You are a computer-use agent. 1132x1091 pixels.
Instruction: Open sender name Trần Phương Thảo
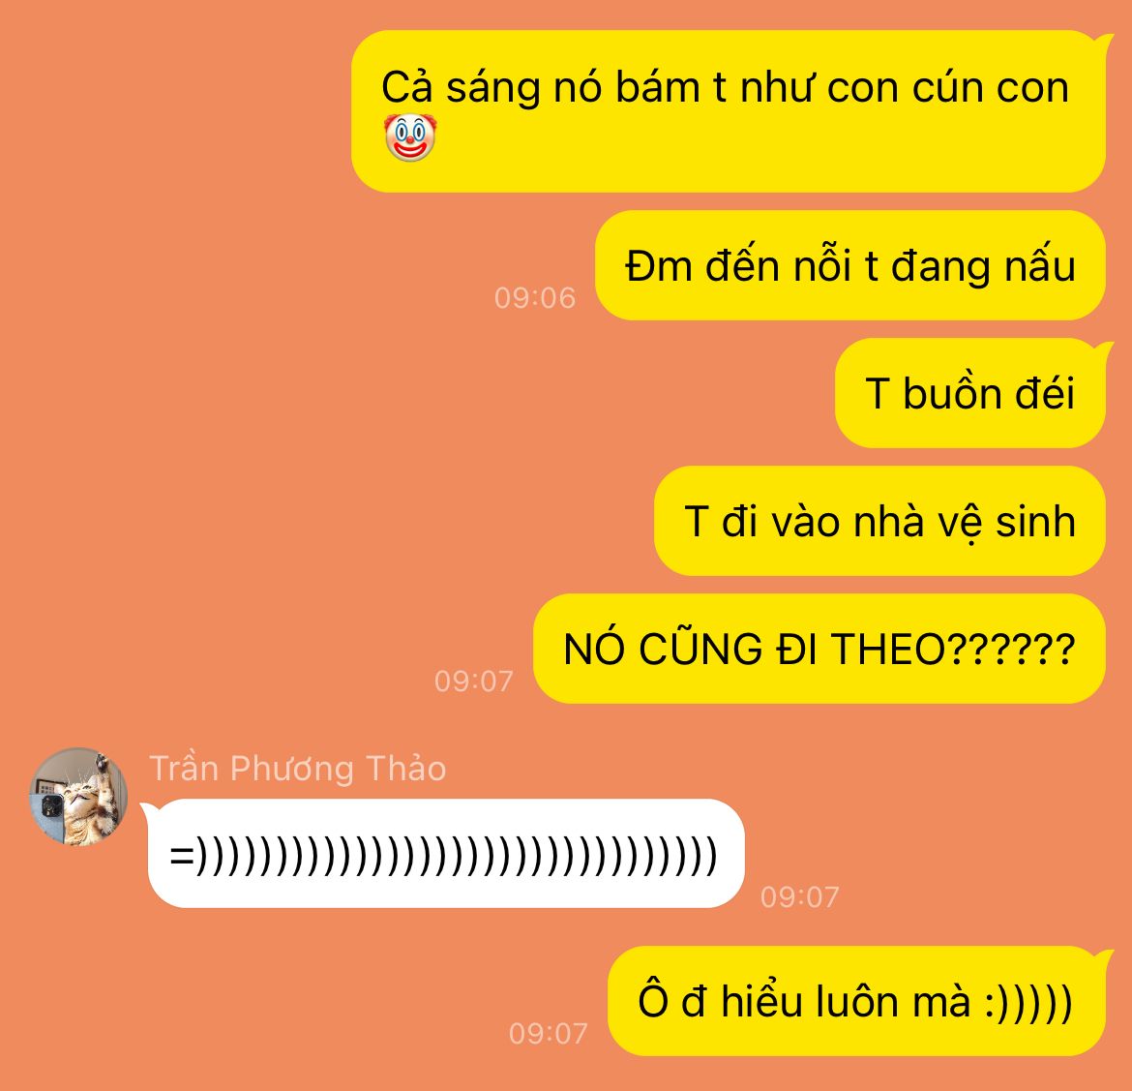tap(297, 768)
